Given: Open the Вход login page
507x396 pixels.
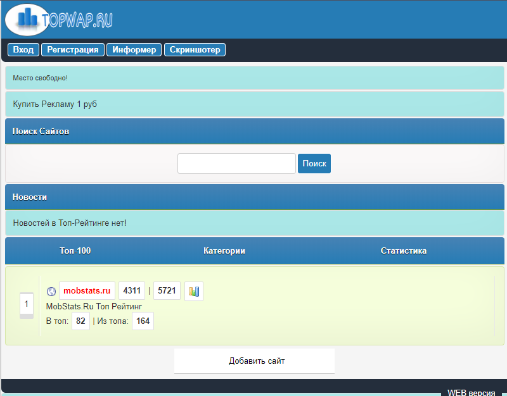Looking at the screenshot, I should (x=23, y=50).
